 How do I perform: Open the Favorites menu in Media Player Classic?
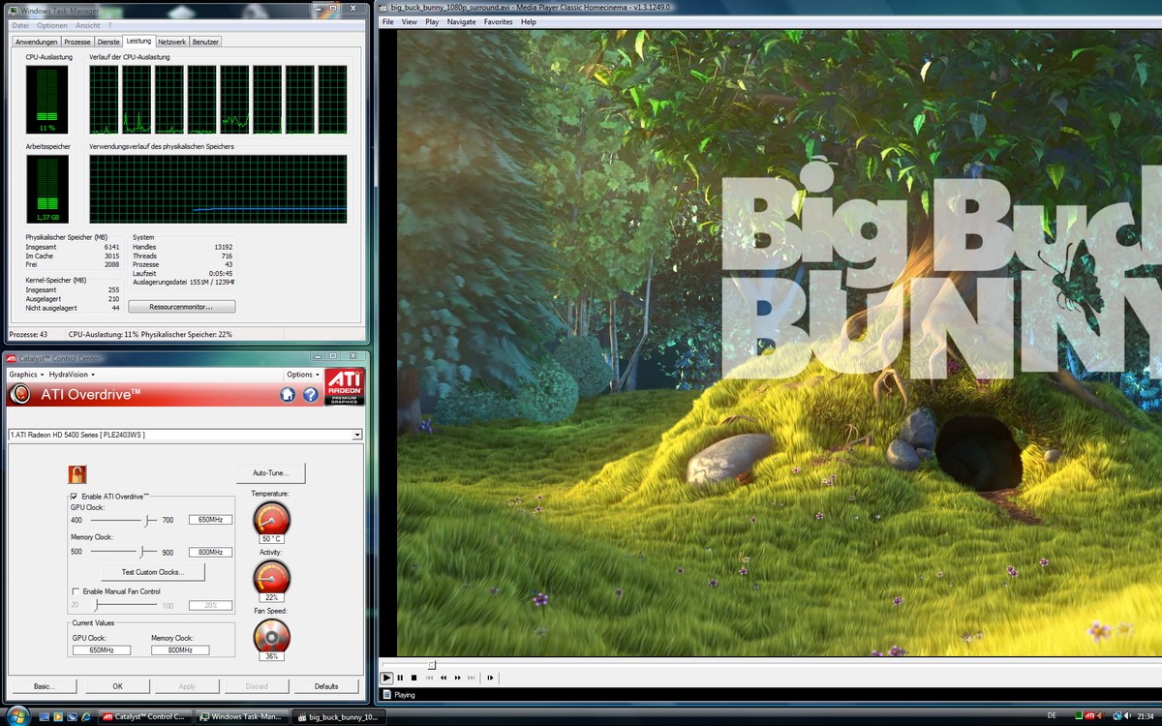499,21
